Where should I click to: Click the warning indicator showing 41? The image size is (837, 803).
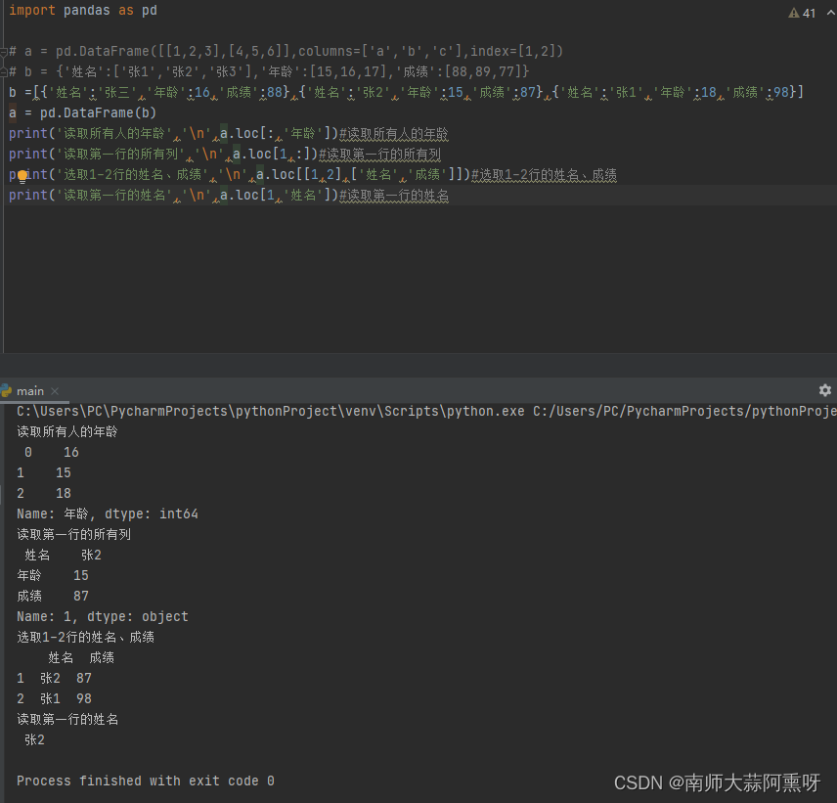click(802, 13)
